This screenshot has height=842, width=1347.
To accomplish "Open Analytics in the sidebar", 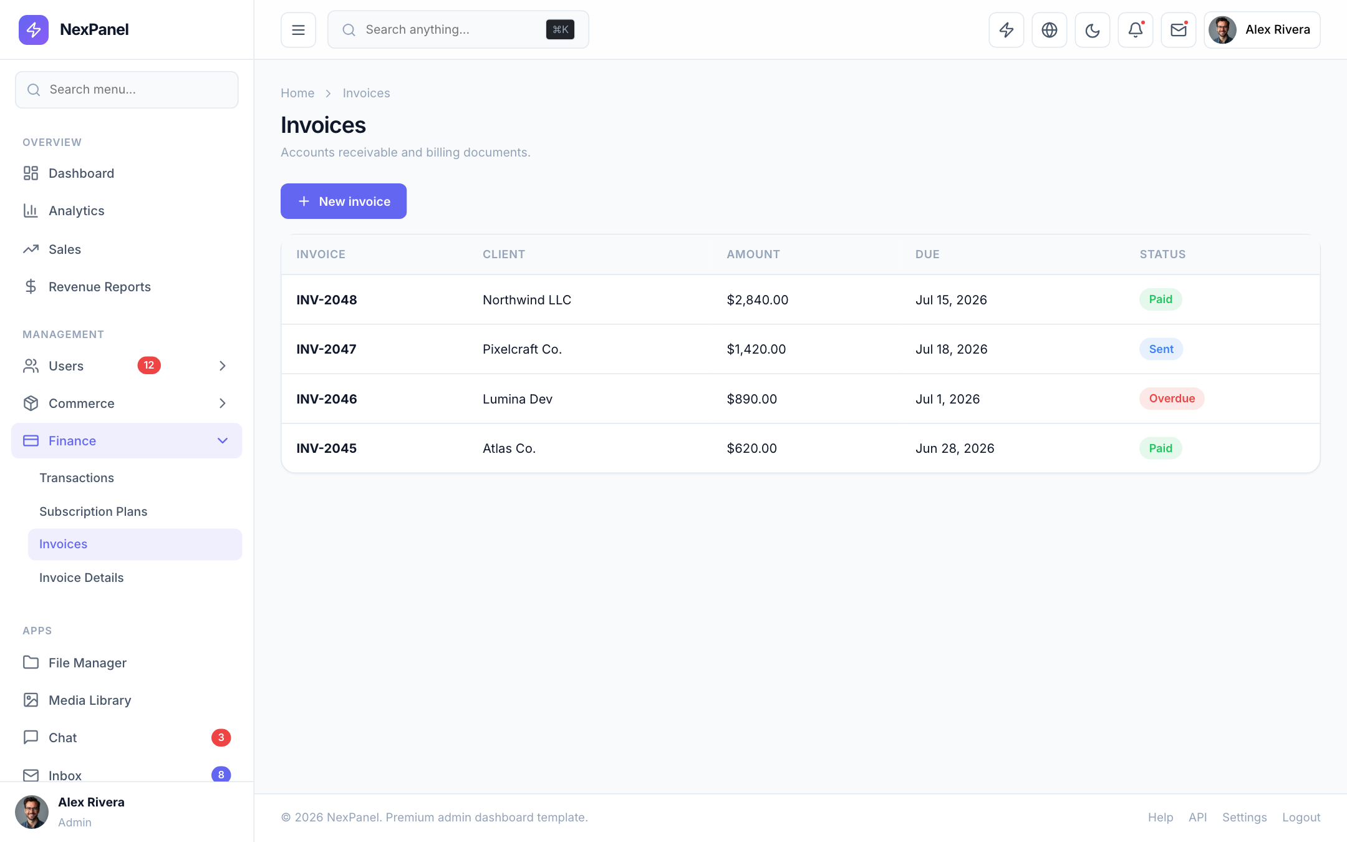I will click(127, 211).
